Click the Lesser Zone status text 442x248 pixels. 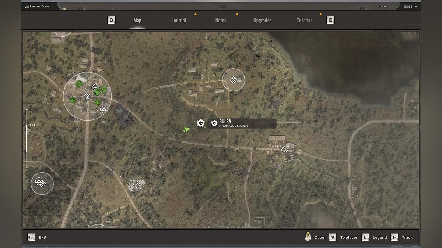coord(39,6)
